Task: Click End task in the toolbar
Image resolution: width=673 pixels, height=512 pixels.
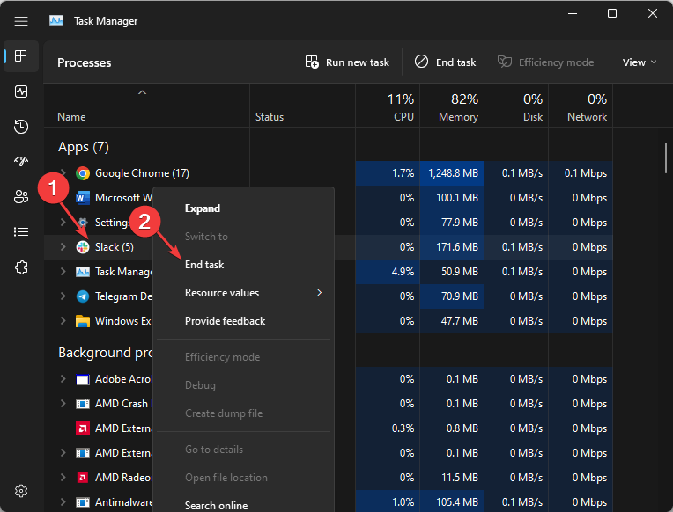Action: [445, 62]
